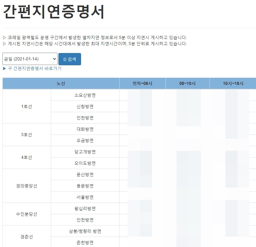Image resolution: width=256 pixels, height=247 pixels.
Task: Click the 10시~18시 column header
Action: pyautogui.click(x=233, y=83)
